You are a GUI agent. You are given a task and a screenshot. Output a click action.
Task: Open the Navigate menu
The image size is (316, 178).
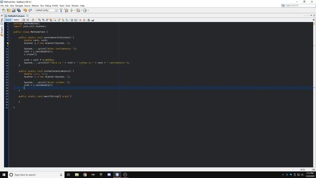(x=19, y=5)
